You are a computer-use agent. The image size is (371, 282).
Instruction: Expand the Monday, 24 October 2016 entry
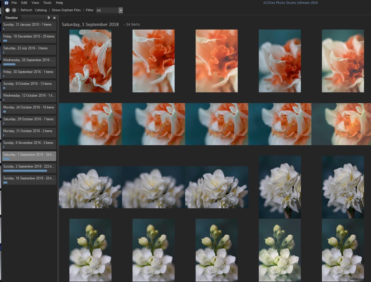(x=29, y=107)
